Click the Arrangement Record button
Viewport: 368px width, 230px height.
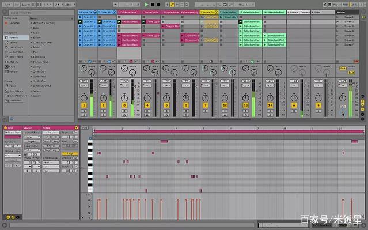[158, 5]
